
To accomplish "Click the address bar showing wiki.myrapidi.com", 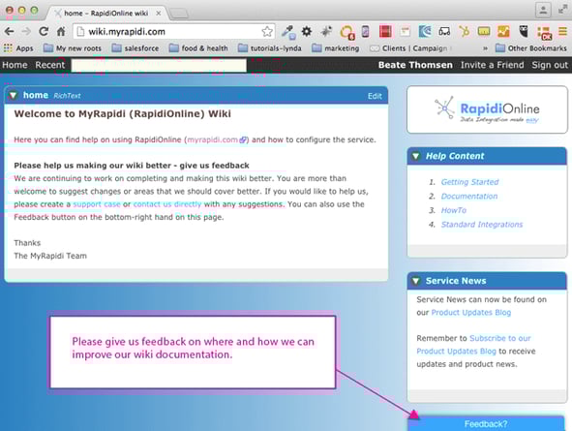I will (173, 32).
